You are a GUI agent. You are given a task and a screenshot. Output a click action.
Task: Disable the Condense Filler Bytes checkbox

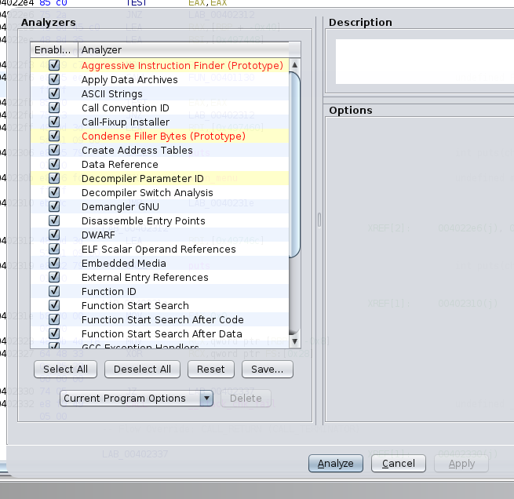click(54, 137)
